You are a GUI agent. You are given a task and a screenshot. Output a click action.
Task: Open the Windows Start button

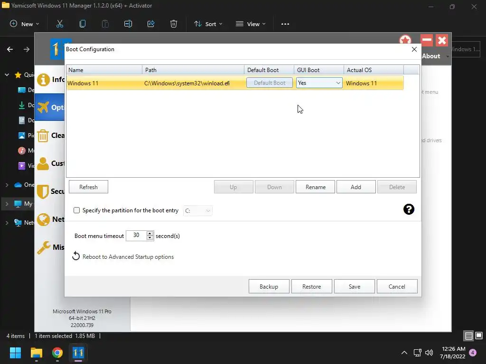(x=15, y=353)
